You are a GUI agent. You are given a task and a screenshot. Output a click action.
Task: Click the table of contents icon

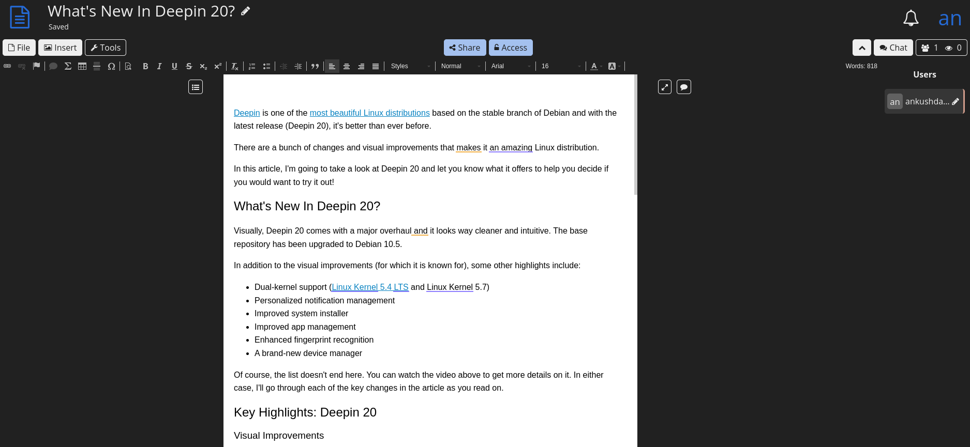[196, 87]
